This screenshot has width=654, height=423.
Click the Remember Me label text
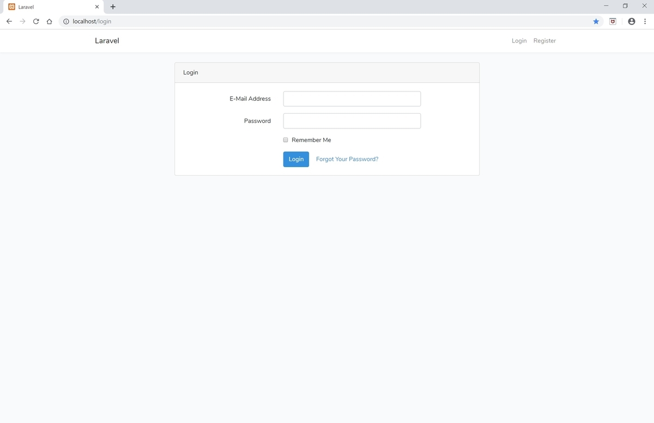311,140
